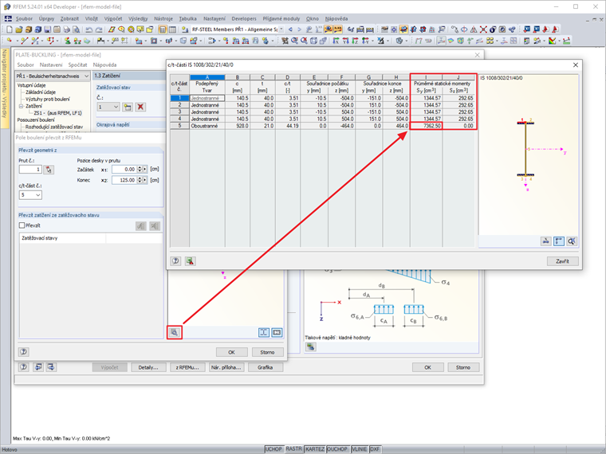606x454 pixels.
Task: Open the c/t-část č. dropdown
Action: [38, 195]
